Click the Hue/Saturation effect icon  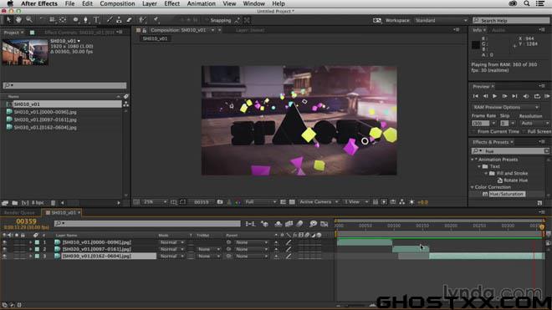click(485, 194)
